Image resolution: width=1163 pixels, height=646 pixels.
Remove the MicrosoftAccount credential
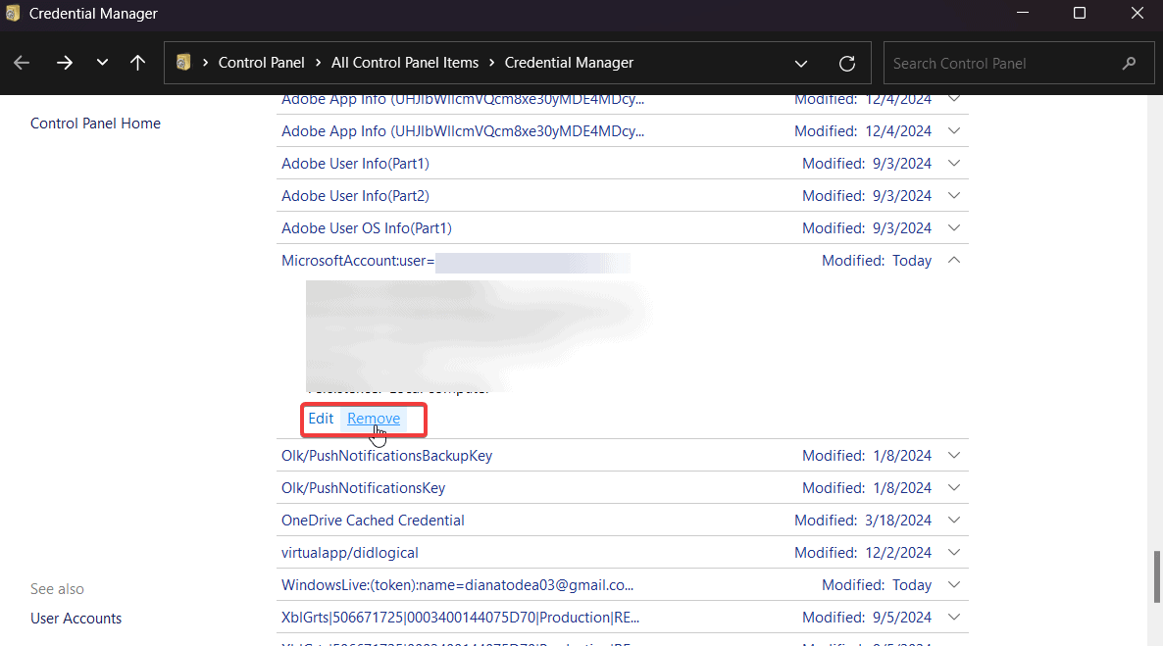click(x=374, y=419)
